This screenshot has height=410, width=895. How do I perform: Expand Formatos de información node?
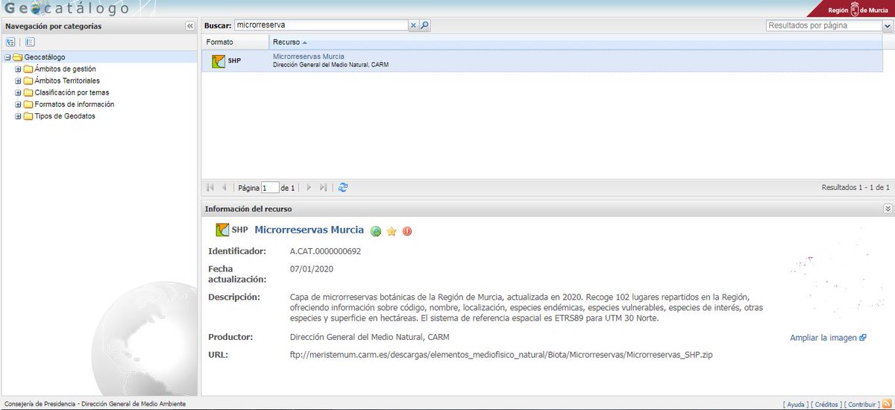point(18,104)
